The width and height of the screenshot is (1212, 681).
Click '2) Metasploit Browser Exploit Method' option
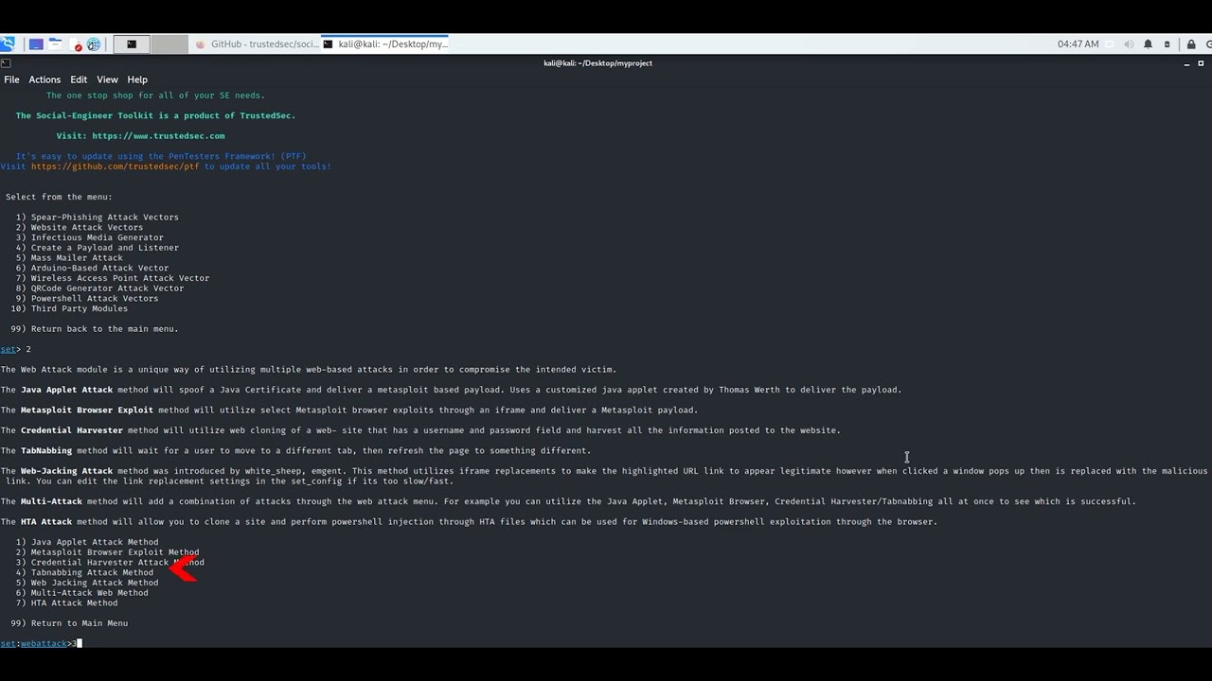pos(107,552)
